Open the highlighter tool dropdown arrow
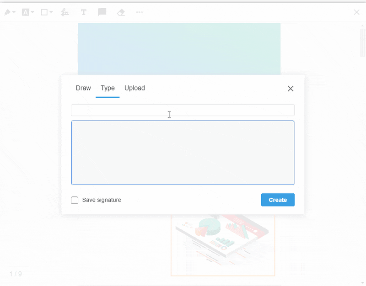 [x=14, y=12]
